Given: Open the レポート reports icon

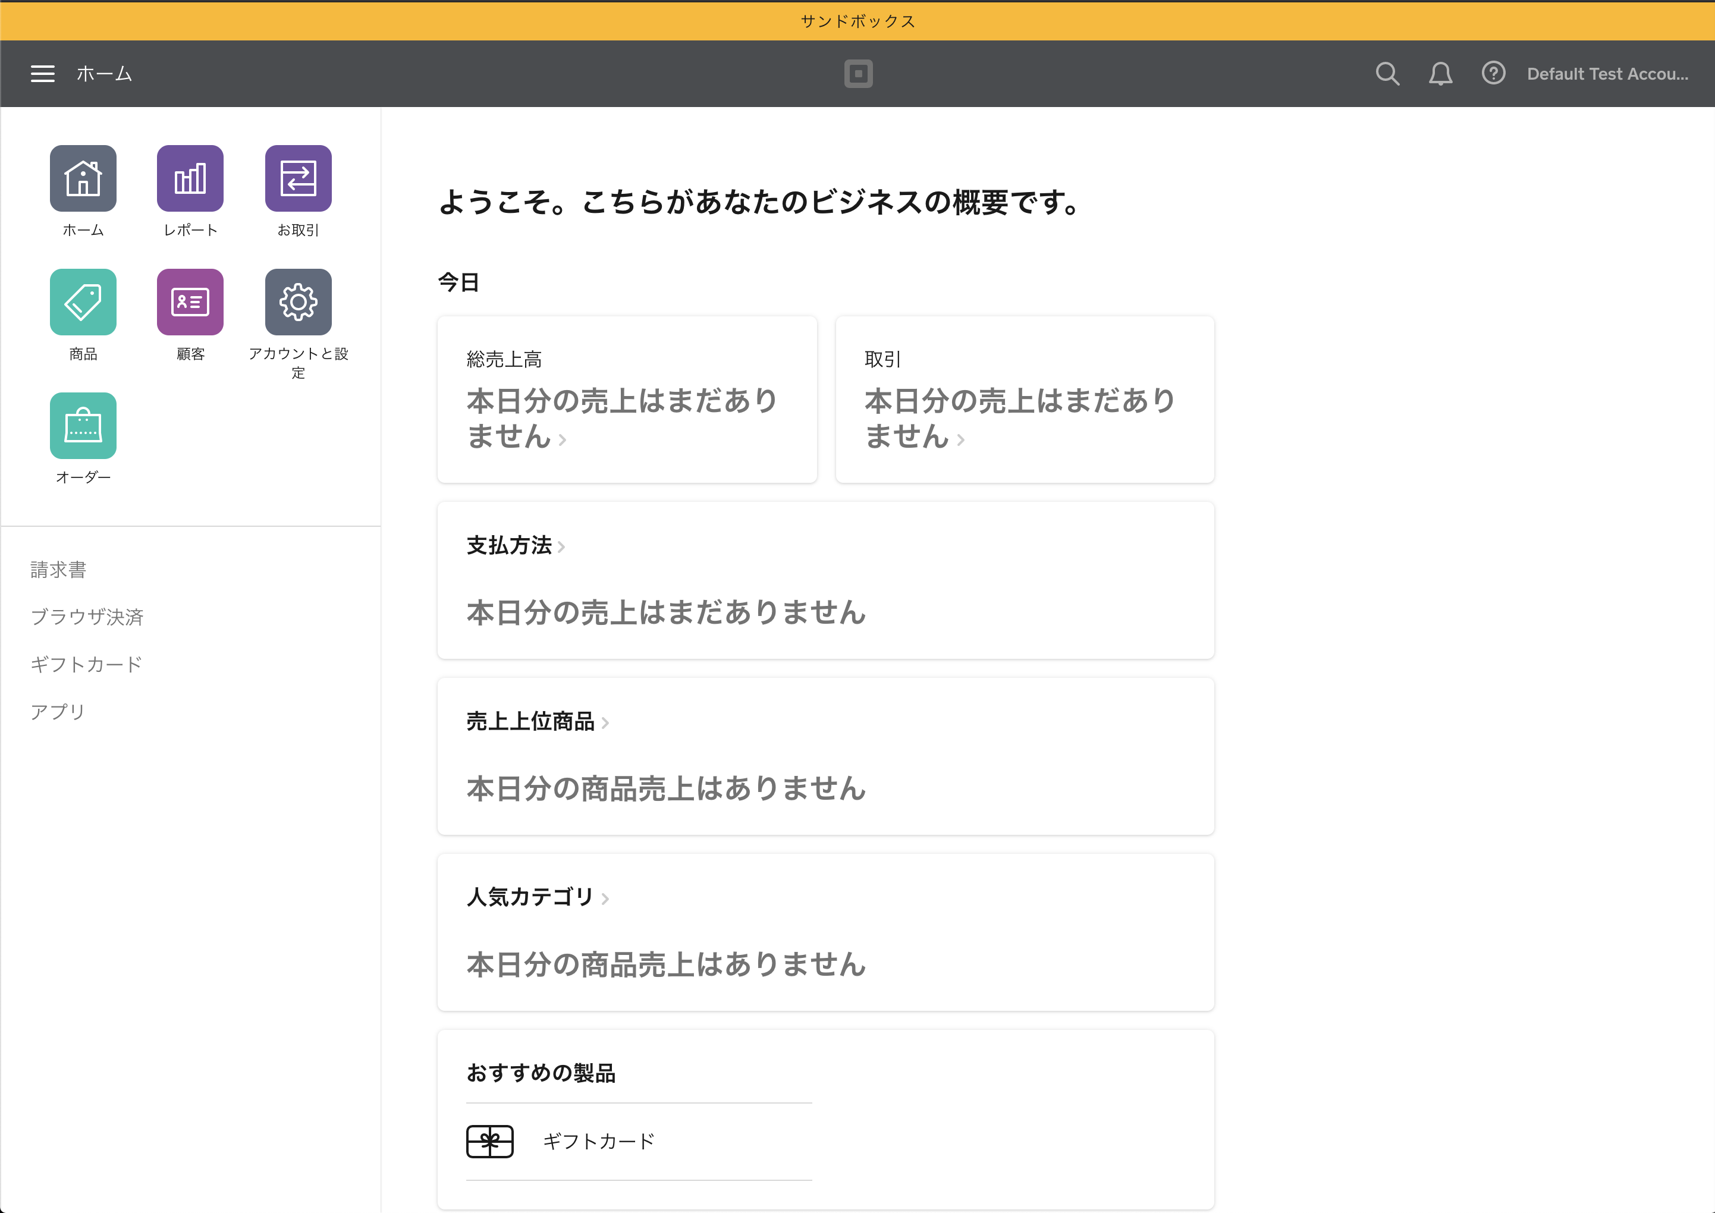Looking at the screenshot, I should point(190,178).
